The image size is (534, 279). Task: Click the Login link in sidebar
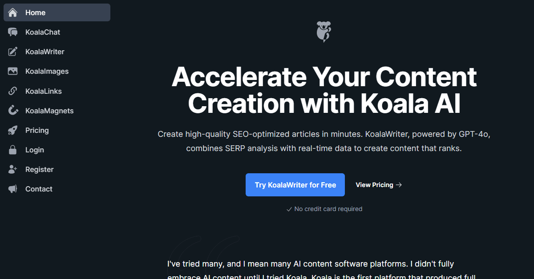click(34, 150)
